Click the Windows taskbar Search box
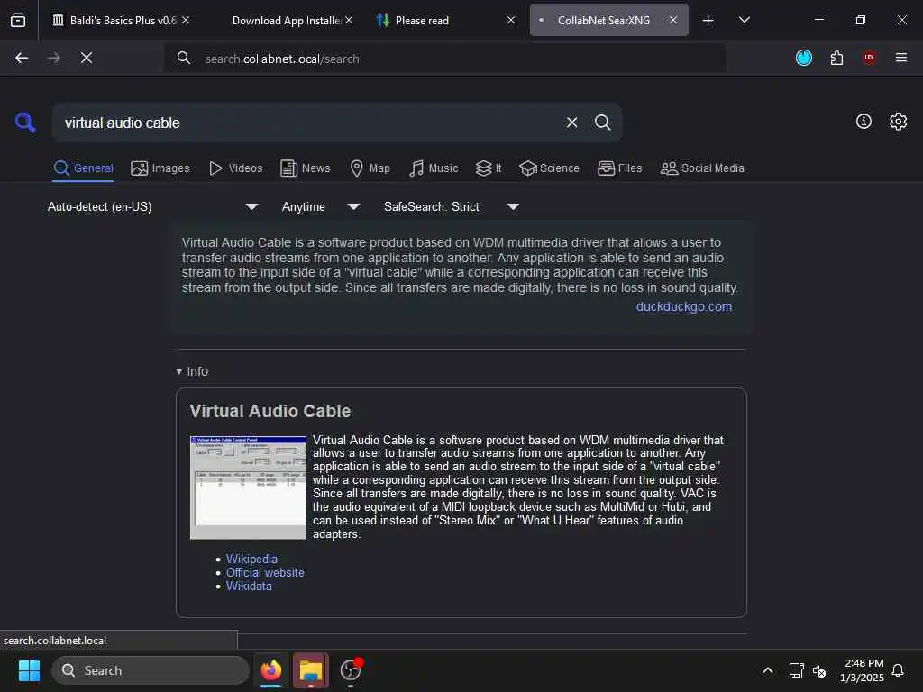 [x=151, y=670]
